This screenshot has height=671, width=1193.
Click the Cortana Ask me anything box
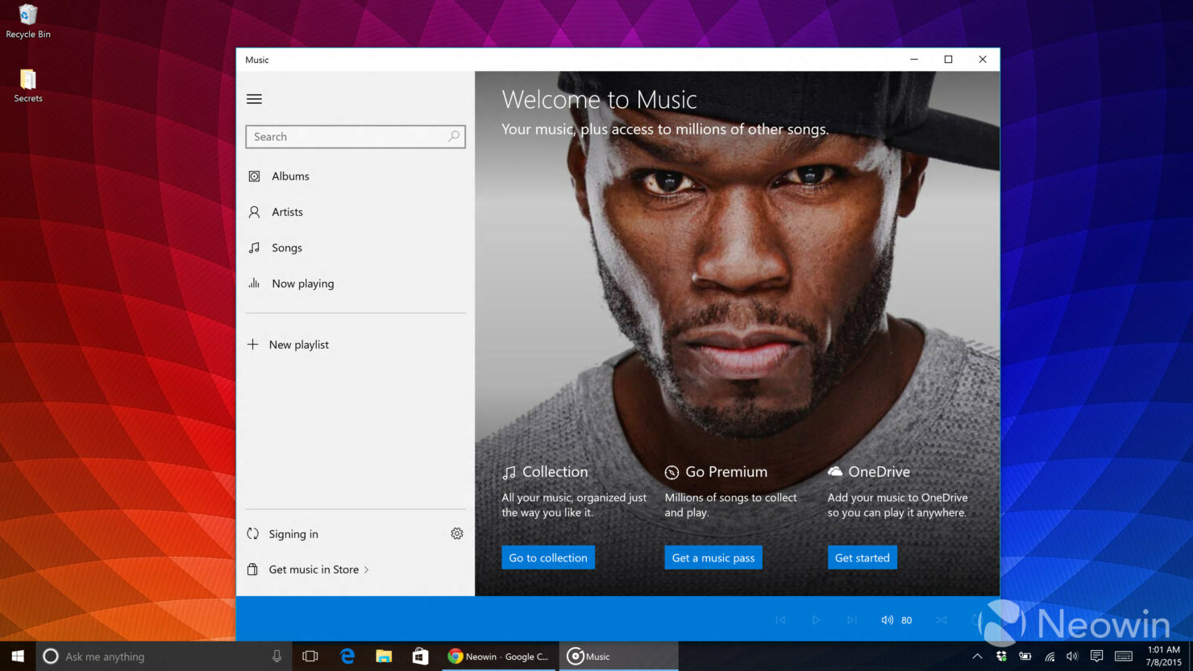click(x=164, y=657)
